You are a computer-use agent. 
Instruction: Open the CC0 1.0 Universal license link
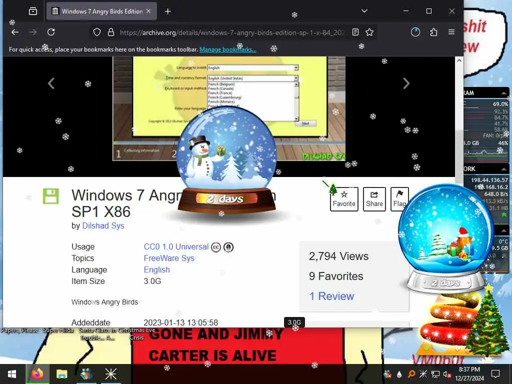point(176,246)
